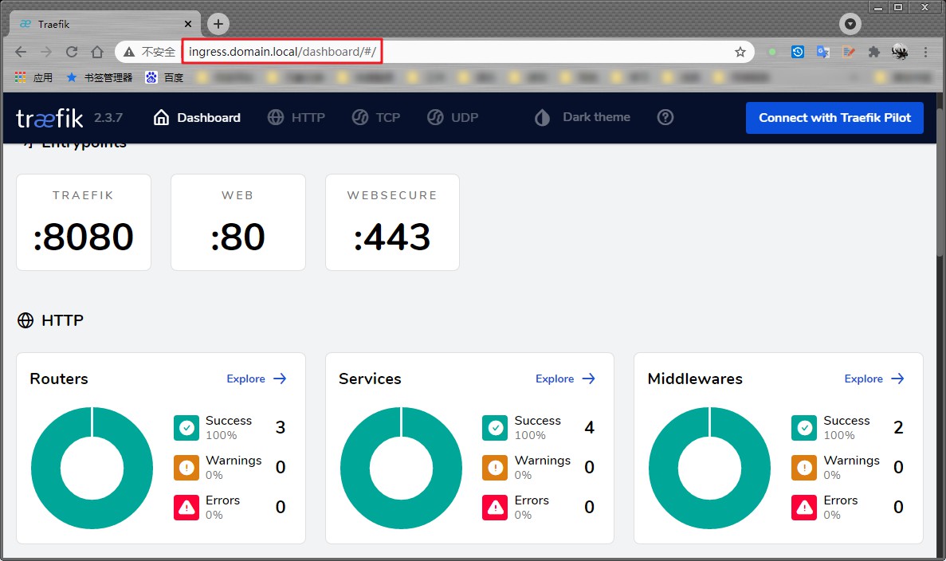This screenshot has width=946, height=561.
Task: Toggle Dark theme
Action: click(x=583, y=118)
